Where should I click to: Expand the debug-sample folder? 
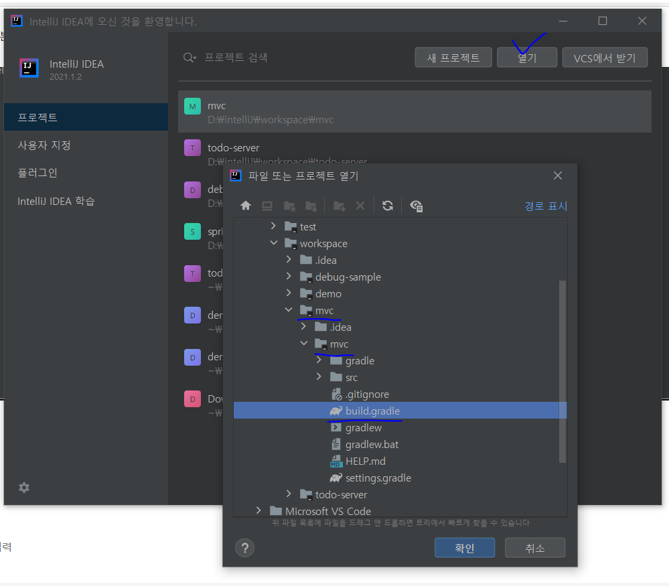click(289, 276)
